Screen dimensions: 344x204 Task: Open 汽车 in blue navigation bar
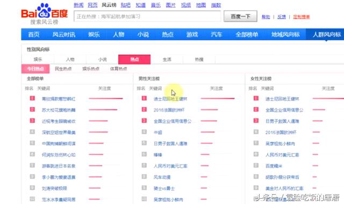pos(217,34)
